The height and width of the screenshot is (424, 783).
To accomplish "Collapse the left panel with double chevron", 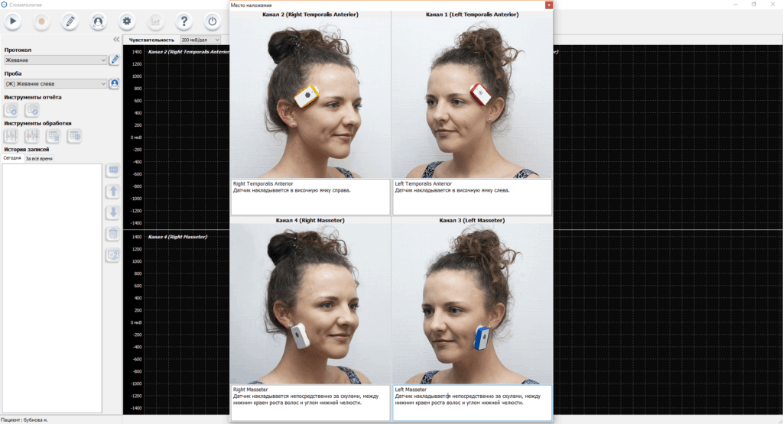I will (x=116, y=40).
